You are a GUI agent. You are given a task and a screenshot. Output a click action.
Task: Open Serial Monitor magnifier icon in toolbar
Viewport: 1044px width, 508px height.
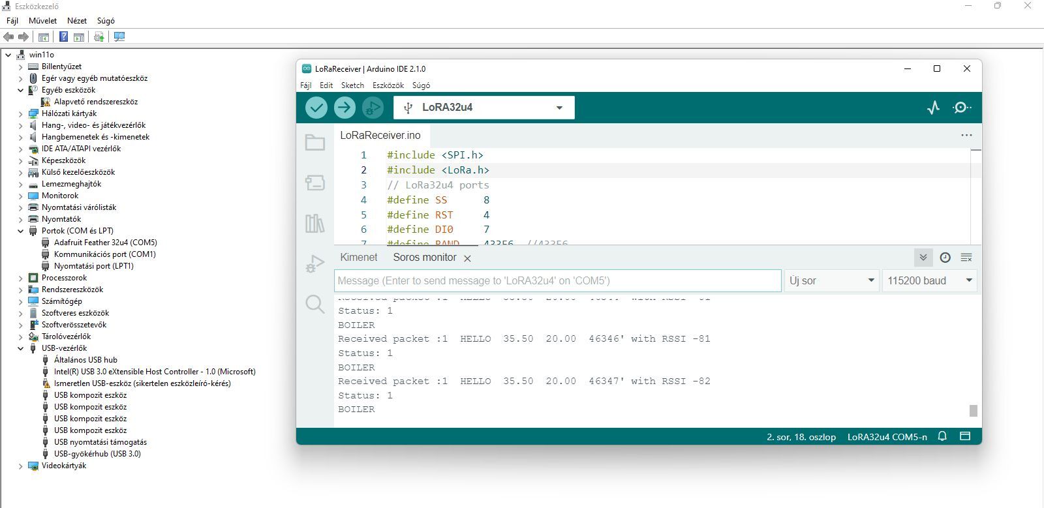pyautogui.click(x=962, y=108)
